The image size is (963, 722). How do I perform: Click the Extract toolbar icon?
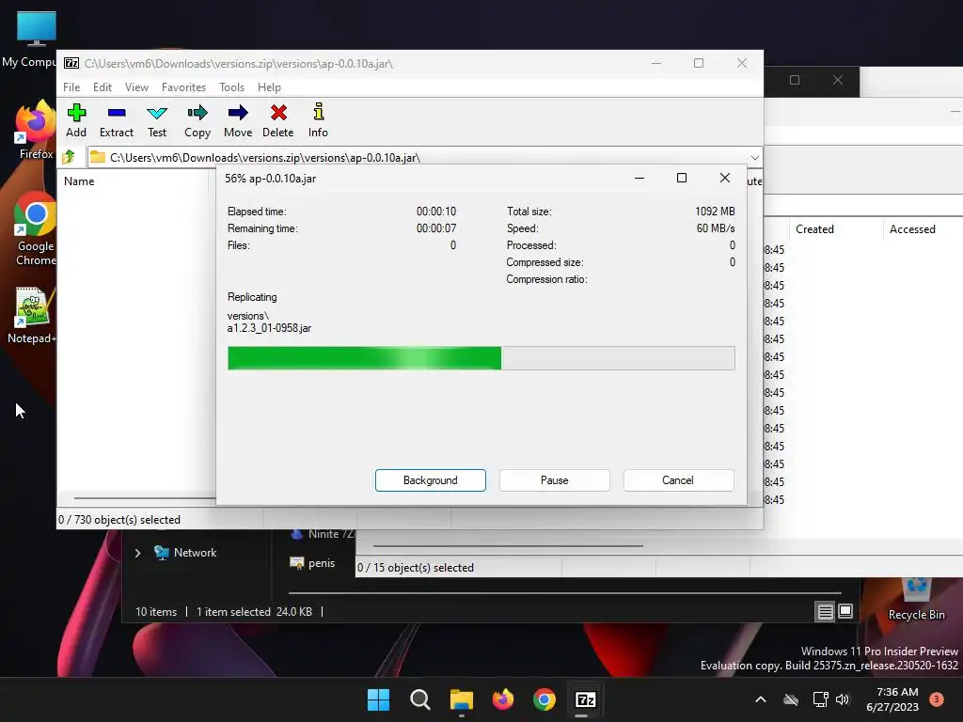point(116,120)
